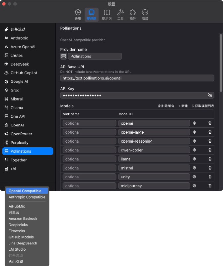Open settings gear for openai-large model
The image size is (223, 266).
point(194,132)
